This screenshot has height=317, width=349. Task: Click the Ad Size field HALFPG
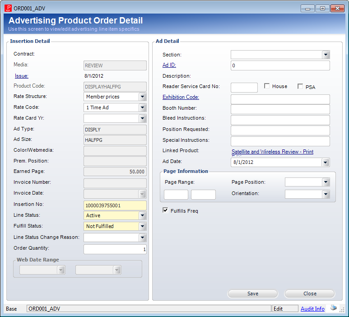[x=115, y=140]
